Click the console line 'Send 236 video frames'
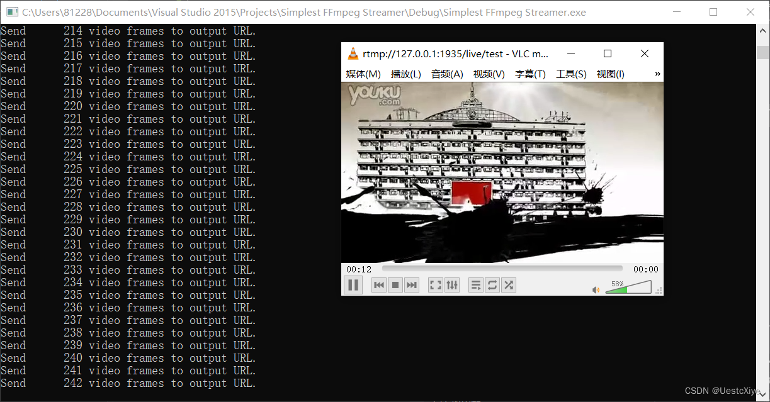 (x=128, y=308)
